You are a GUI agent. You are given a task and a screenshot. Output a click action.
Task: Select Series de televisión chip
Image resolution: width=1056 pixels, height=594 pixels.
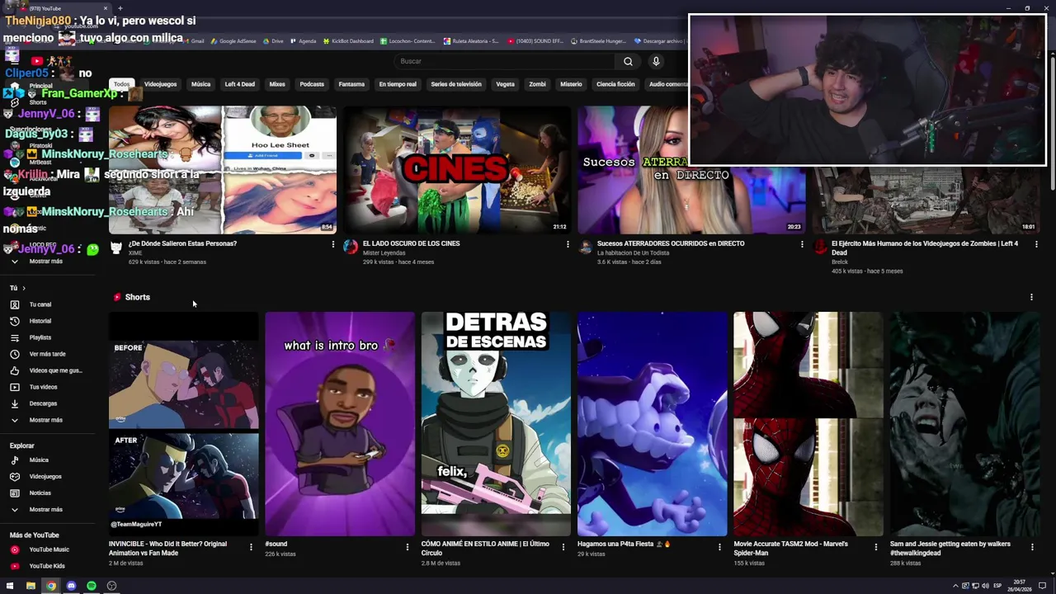(456, 84)
